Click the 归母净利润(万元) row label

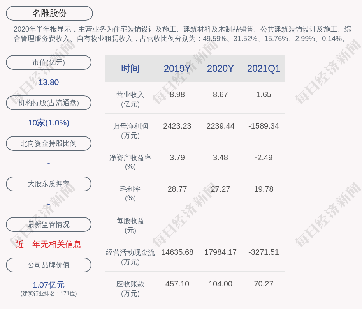point(130,131)
